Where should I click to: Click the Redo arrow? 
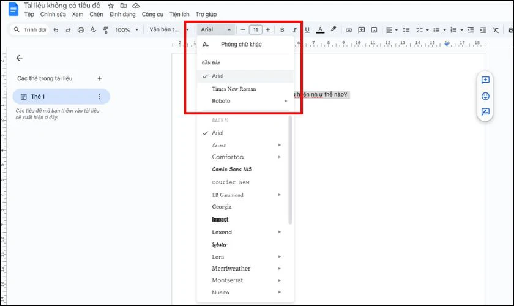click(68, 30)
